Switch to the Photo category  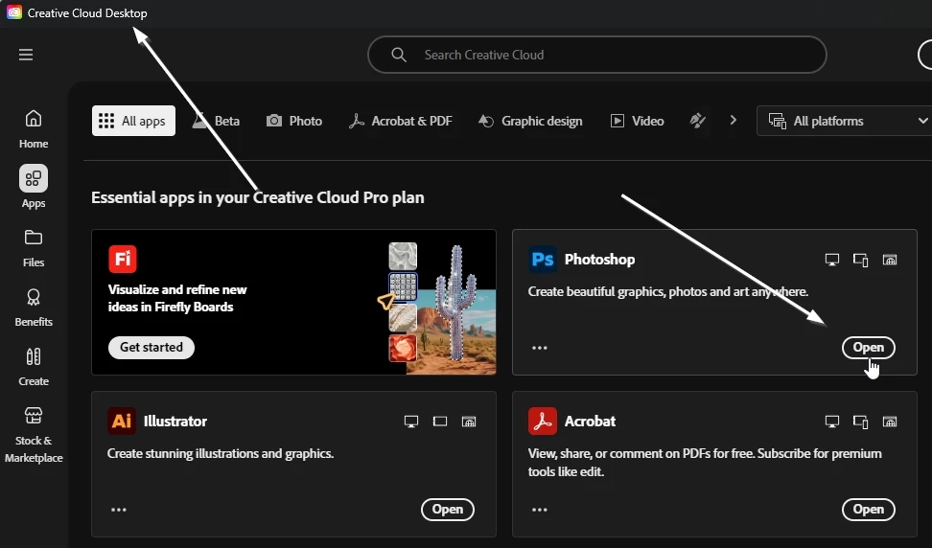pos(293,121)
